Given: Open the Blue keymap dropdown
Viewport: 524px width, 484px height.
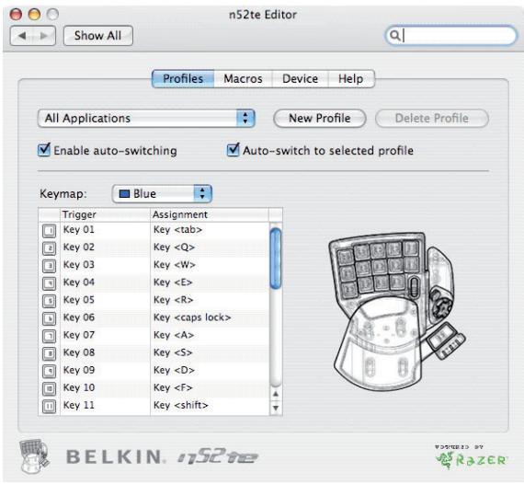Looking at the screenshot, I should pyautogui.click(x=162, y=193).
